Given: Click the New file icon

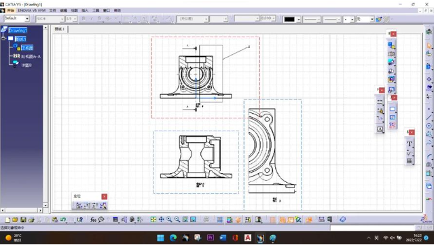Looking at the screenshot, I should tap(7, 219).
